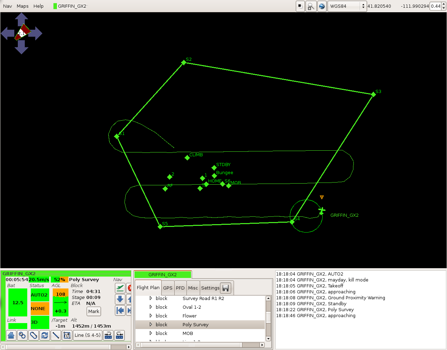447x350 pixels.
Task: Open the Settings tab
Action: (x=210, y=288)
